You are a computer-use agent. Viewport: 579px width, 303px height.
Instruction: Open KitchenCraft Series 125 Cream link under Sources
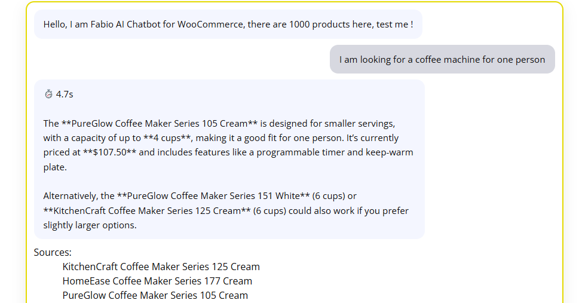(161, 267)
